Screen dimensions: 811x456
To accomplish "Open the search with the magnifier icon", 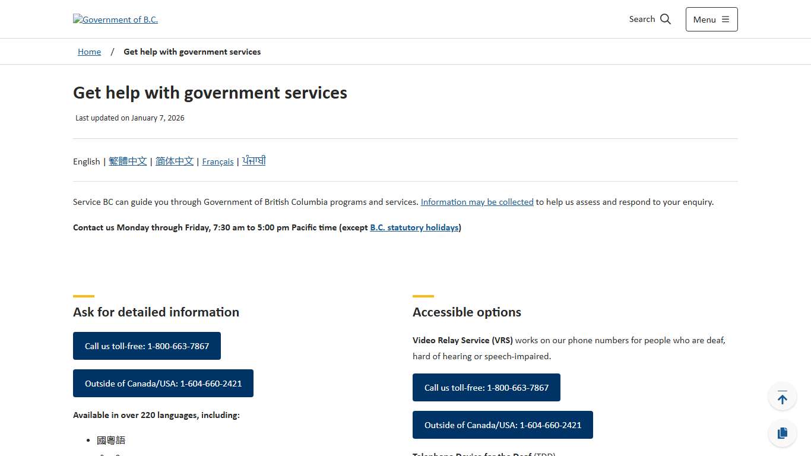I will (666, 18).
